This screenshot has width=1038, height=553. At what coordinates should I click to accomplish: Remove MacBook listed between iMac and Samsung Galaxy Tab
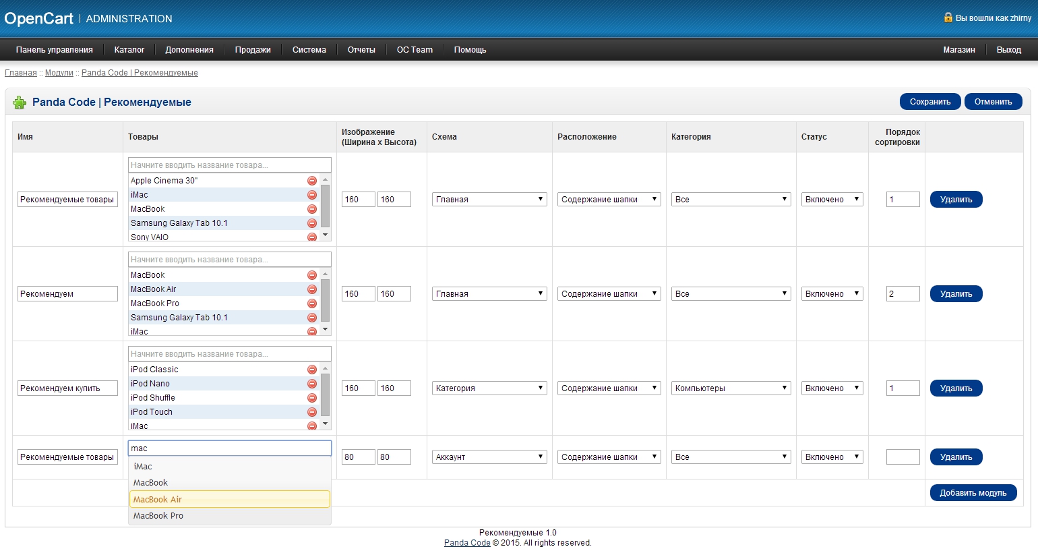click(x=312, y=209)
